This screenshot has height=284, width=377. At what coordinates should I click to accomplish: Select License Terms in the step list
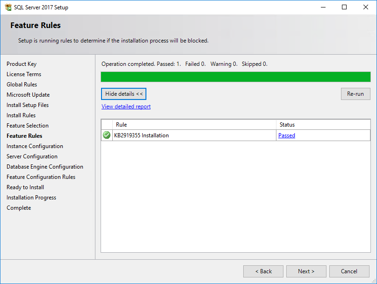tap(24, 74)
